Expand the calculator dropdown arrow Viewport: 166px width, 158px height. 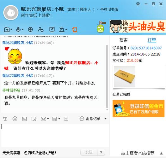[59, 119]
